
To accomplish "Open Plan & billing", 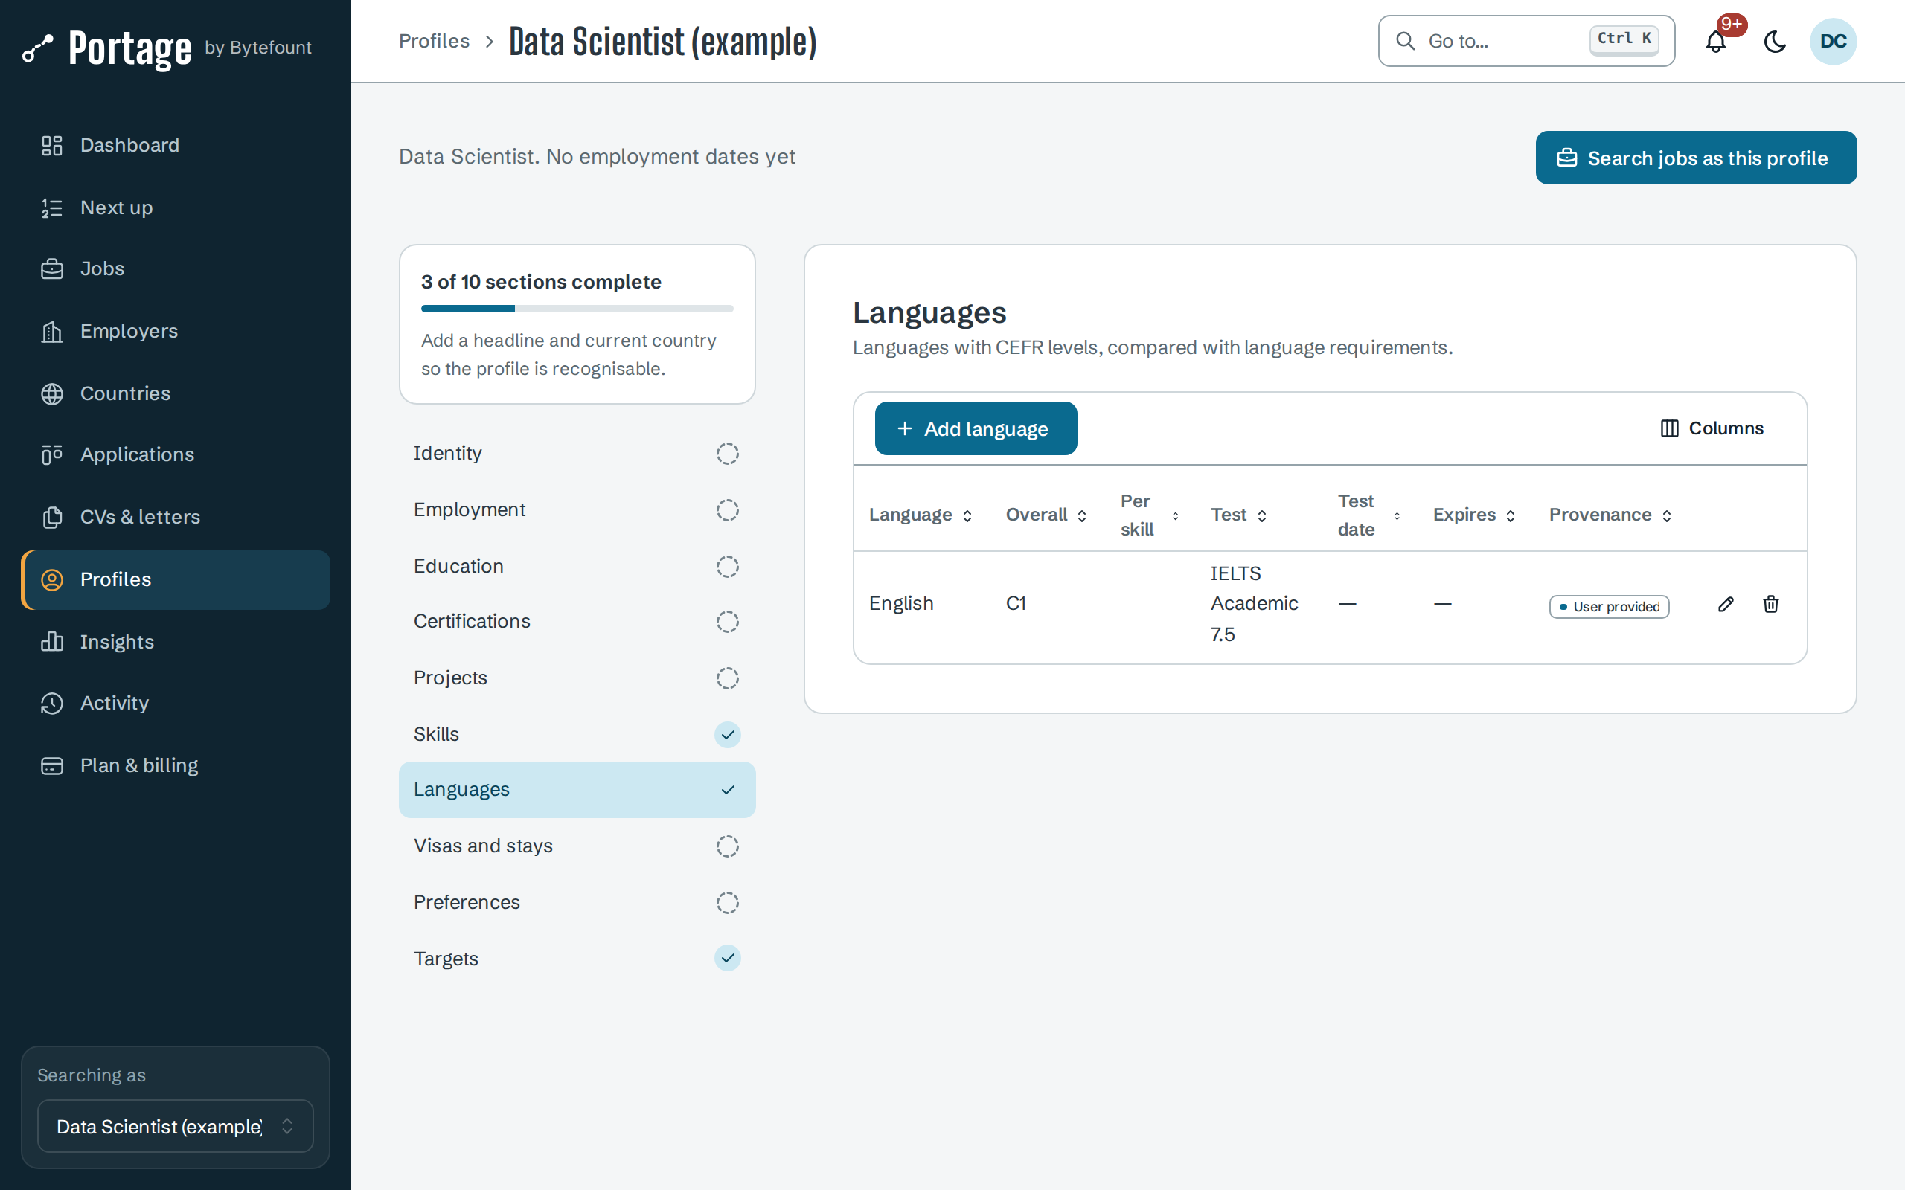I will click(x=176, y=765).
